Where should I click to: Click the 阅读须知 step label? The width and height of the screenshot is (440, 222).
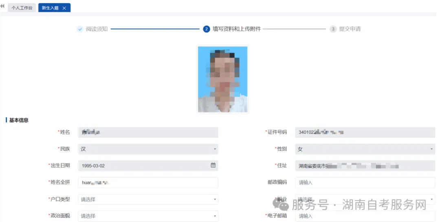tap(97, 29)
